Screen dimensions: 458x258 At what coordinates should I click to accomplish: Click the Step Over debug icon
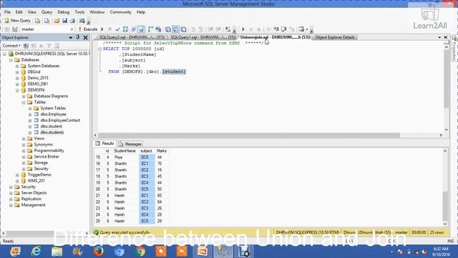283,29
